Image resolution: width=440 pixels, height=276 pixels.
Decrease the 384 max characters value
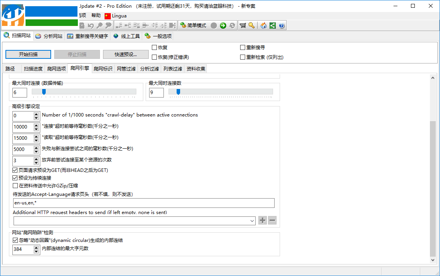(x=36, y=252)
